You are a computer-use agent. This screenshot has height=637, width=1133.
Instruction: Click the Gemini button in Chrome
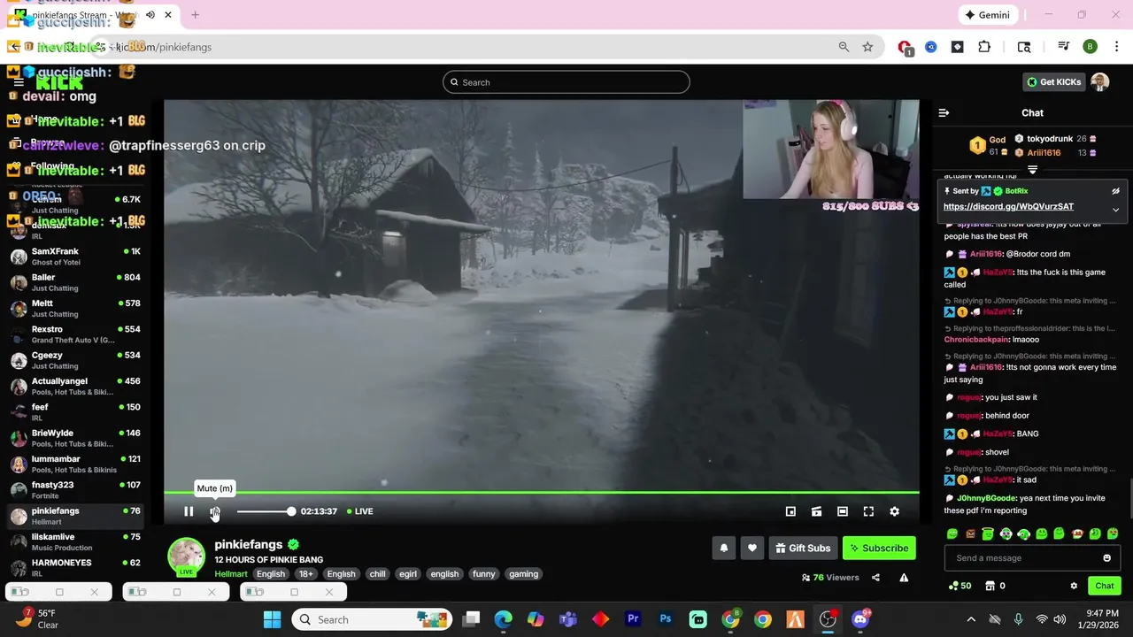(988, 15)
